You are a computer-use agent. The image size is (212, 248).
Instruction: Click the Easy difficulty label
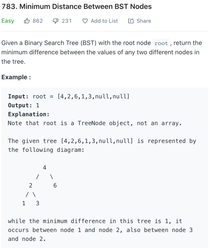[8, 21]
